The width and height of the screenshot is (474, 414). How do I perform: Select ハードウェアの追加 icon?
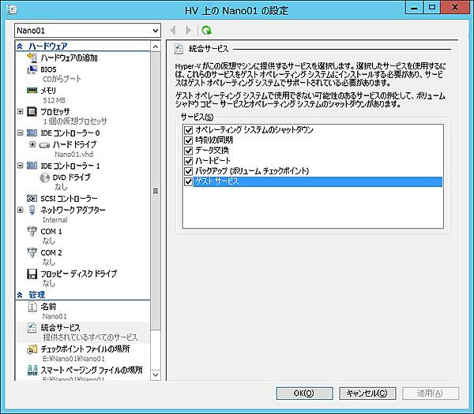(x=32, y=58)
